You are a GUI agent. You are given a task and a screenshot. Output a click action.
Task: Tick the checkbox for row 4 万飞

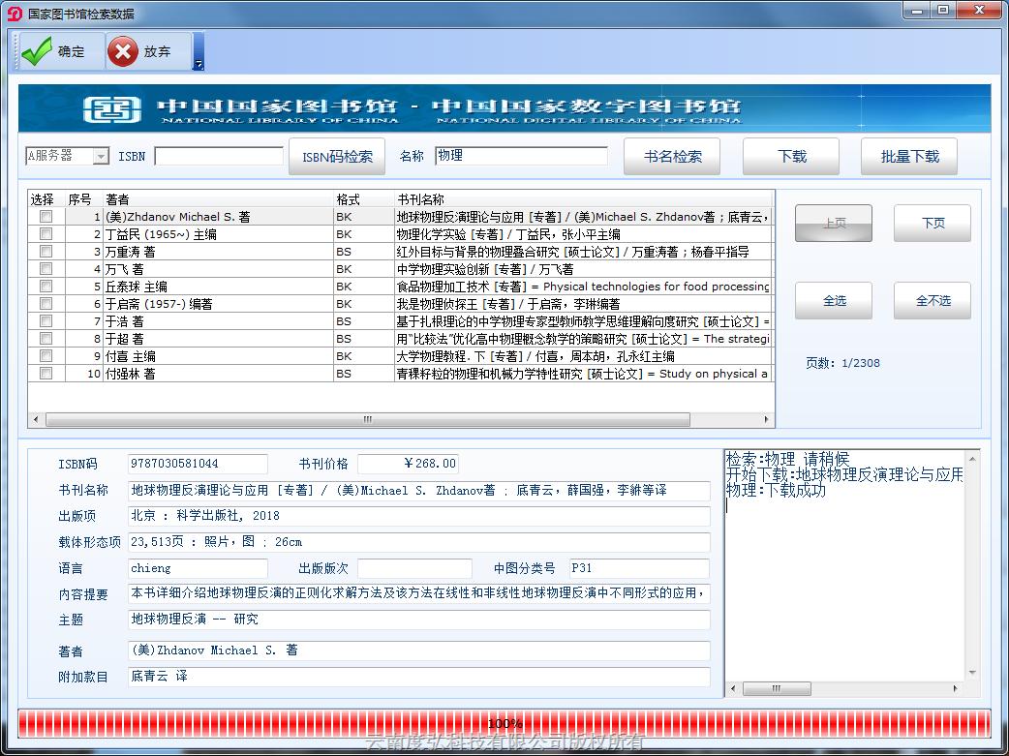46,269
